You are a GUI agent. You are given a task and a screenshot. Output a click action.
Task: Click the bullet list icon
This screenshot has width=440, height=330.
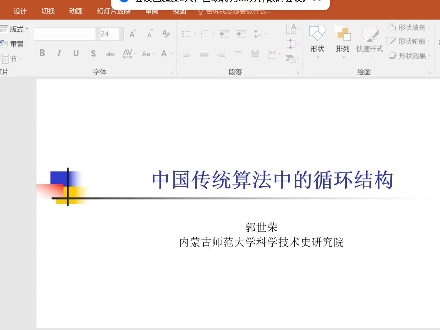[x=186, y=34]
